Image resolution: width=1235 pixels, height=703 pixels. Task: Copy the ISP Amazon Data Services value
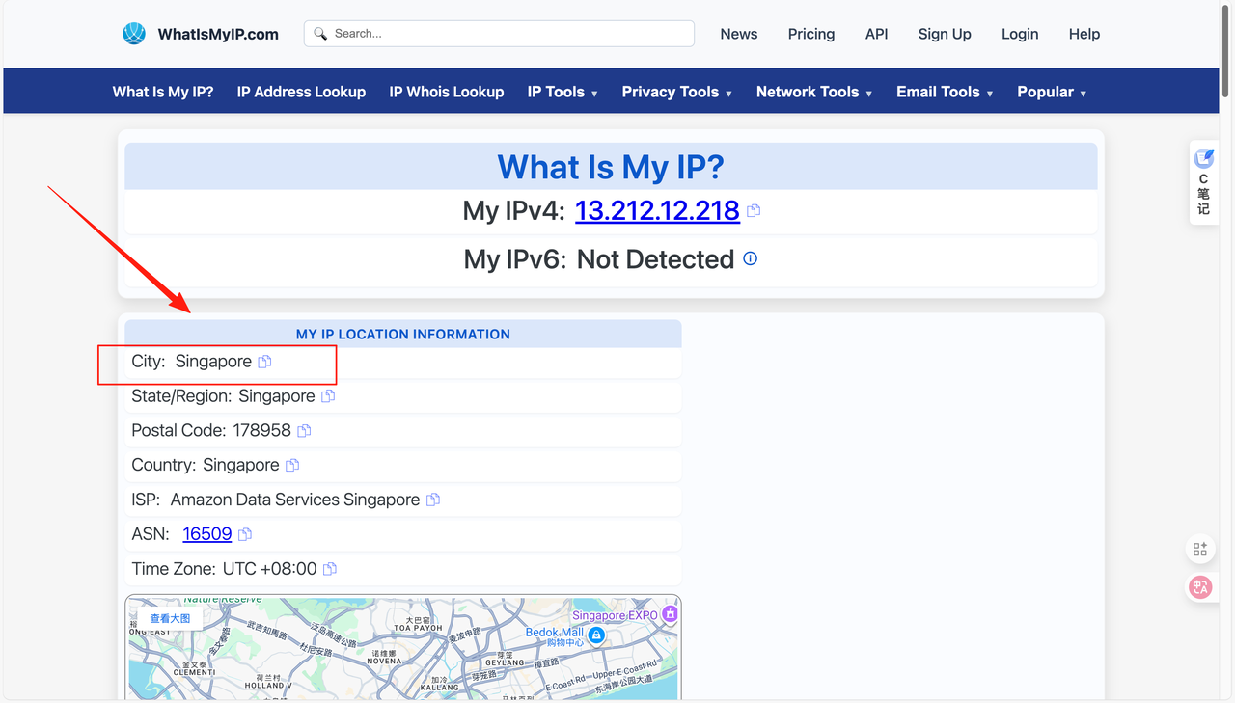pyautogui.click(x=433, y=500)
